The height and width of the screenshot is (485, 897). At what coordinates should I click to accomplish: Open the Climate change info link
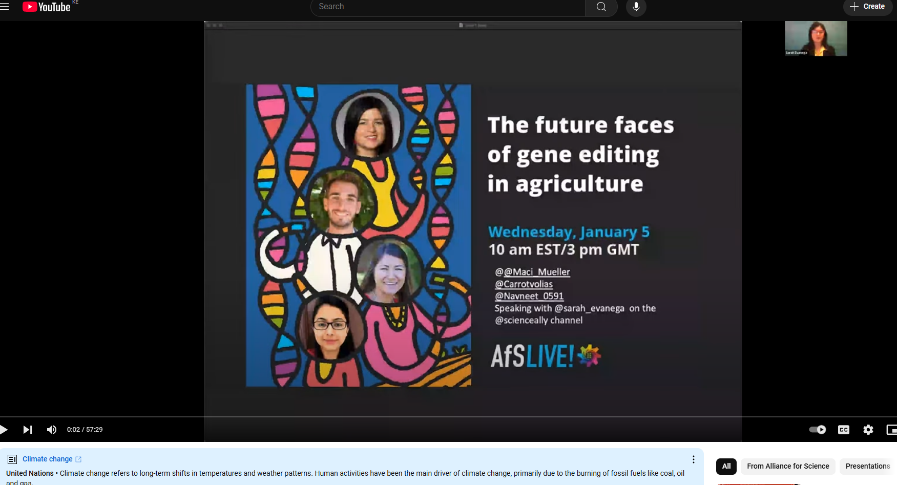(x=48, y=459)
